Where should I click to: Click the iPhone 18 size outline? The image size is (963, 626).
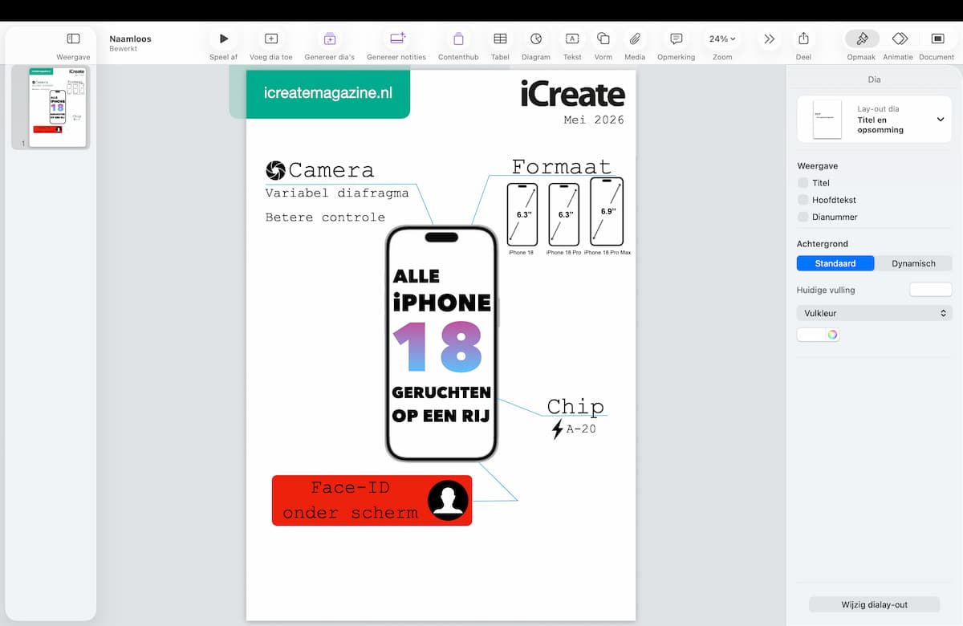[x=522, y=214]
